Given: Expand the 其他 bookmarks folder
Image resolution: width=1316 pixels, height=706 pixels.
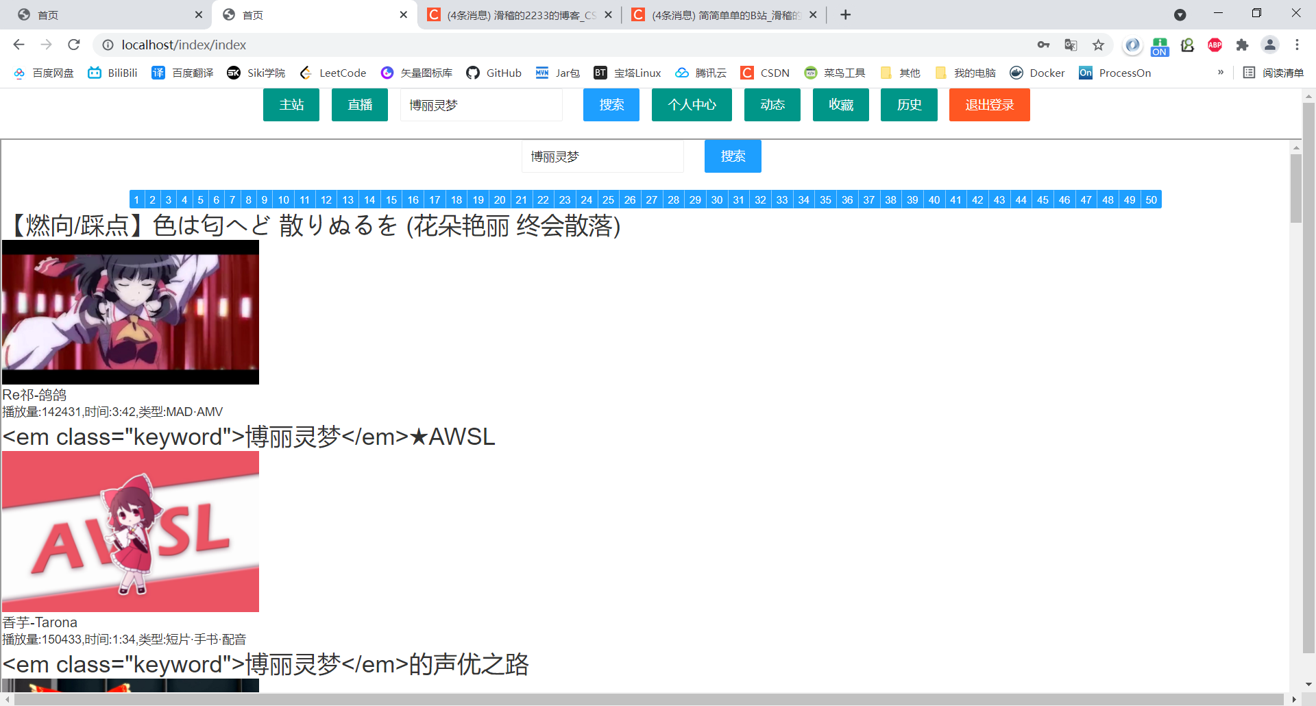Looking at the screenshot, I should tap(900, 73).
